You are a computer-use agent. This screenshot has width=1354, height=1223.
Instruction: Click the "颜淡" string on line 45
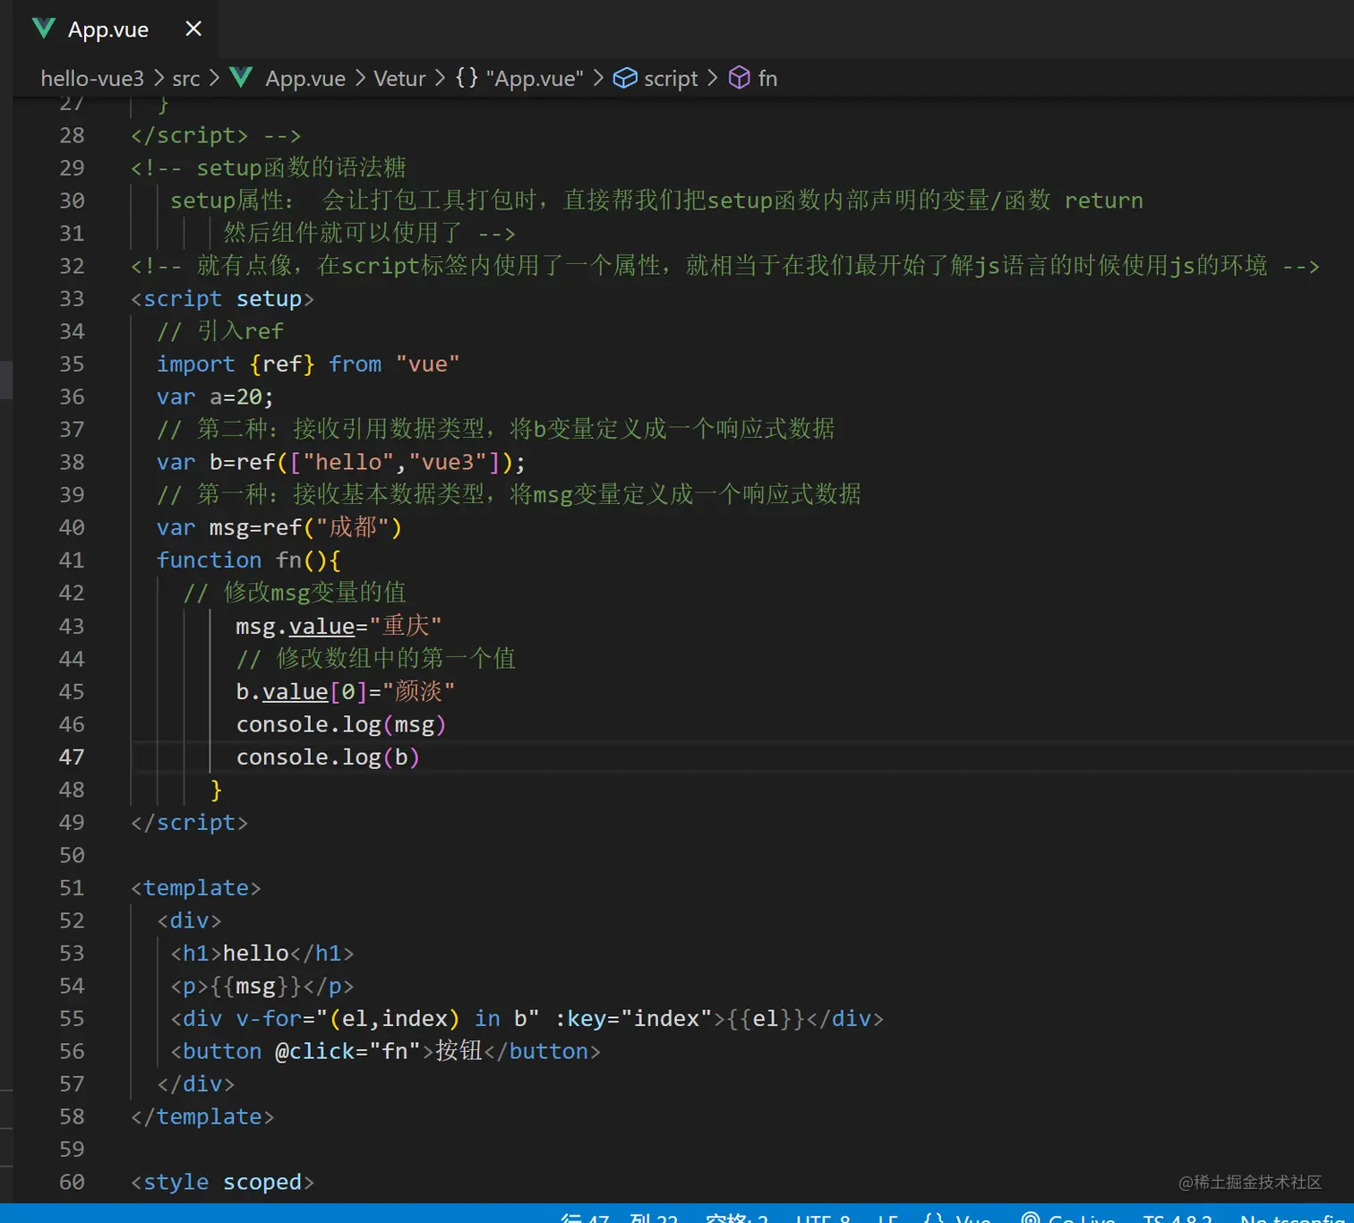(x=419, y=691)
